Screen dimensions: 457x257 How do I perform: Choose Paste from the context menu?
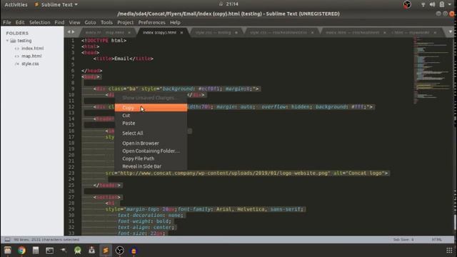(151, 124)
